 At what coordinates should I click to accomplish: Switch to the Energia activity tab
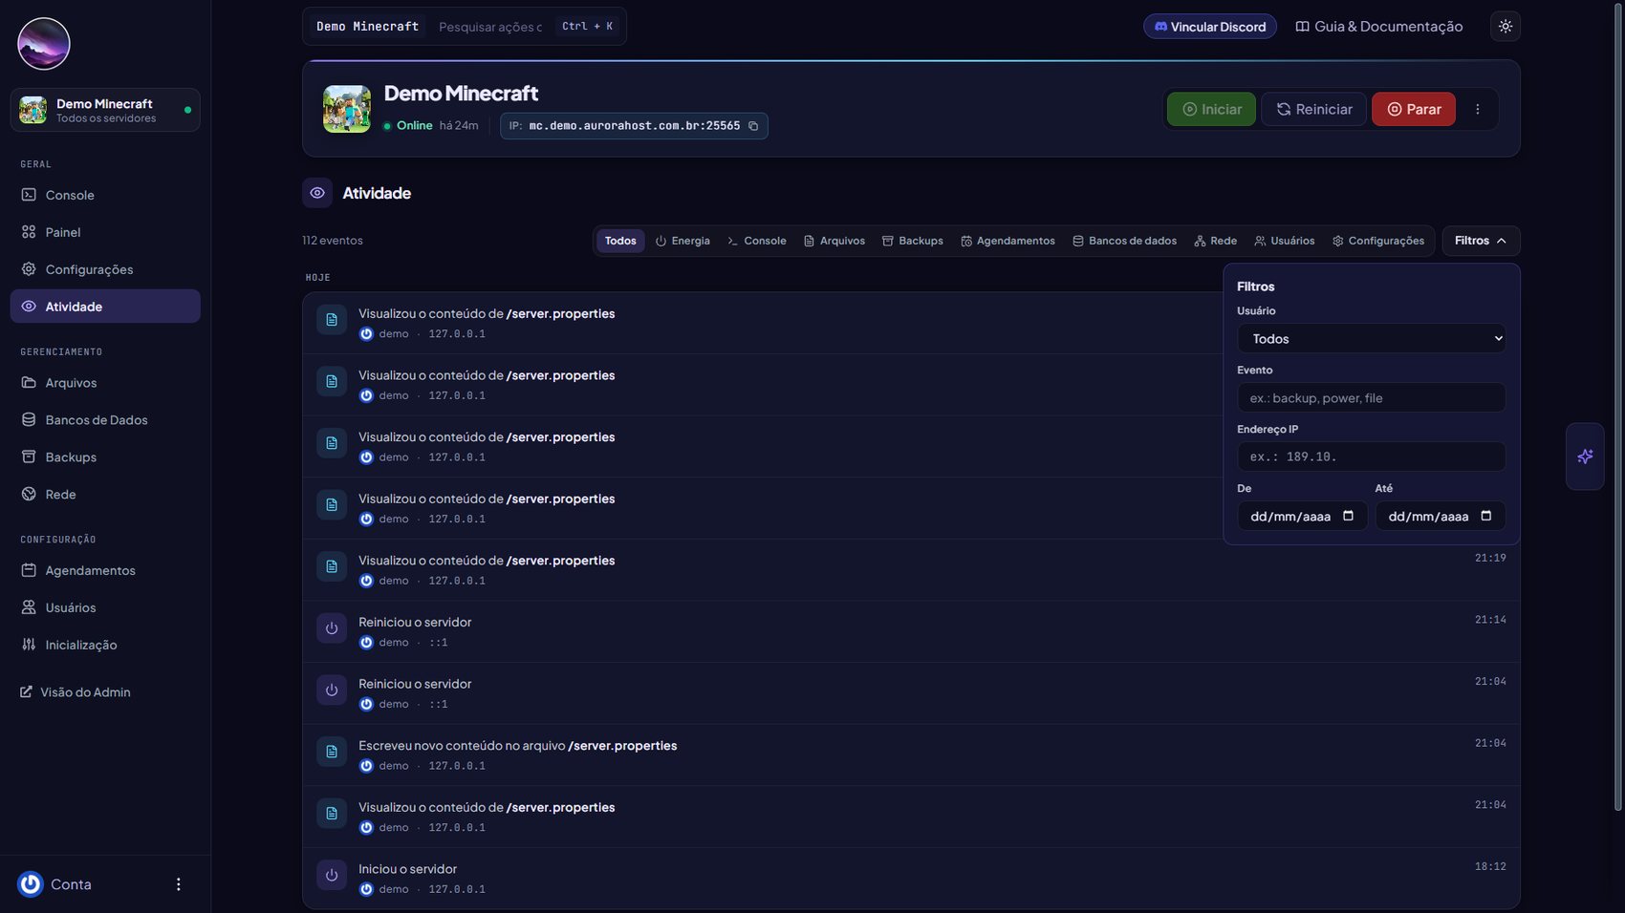682,241
